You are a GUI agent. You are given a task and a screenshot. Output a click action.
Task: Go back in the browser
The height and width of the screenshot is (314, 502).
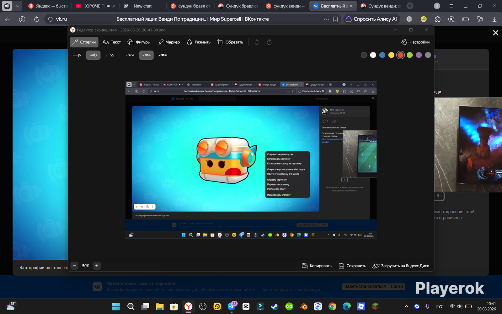(x=8, y=19)
